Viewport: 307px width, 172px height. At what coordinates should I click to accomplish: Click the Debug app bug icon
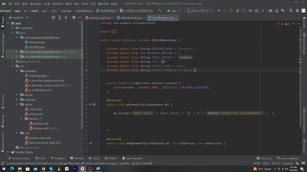point(237,11)
